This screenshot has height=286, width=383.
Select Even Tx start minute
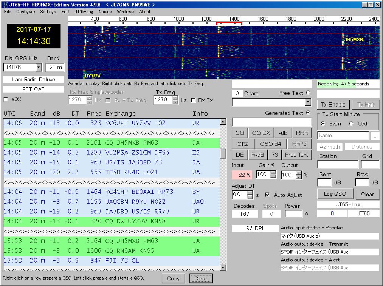click(x=323, y=124)
